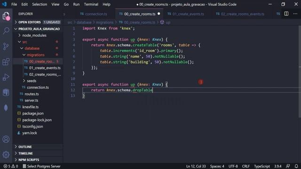
Task: Open connection.ts in explorer tree
Action: [38, 87]
